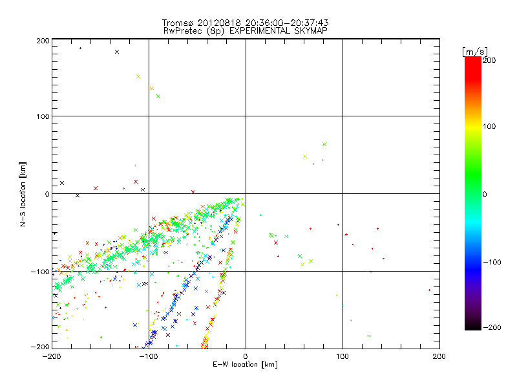Click the x-axis tick label '100'
Screen dimensions: 517x388
343,356
